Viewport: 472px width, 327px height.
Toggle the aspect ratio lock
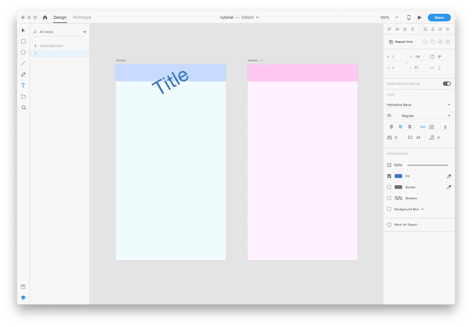click(x=407, y=62)
